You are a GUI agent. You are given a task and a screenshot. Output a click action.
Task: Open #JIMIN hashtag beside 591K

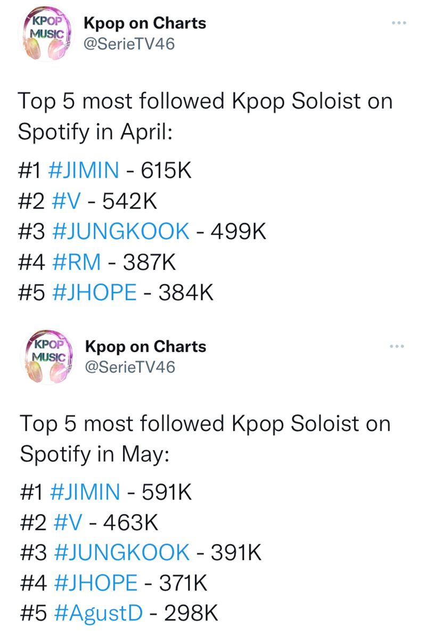[x=84, y=491]
